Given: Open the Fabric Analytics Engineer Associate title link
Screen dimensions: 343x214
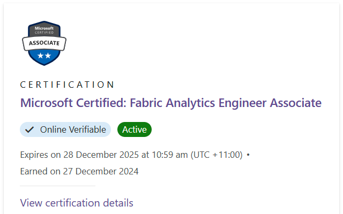Looking at the screenshot, I should pyautogui.click(x=171, y=103).
